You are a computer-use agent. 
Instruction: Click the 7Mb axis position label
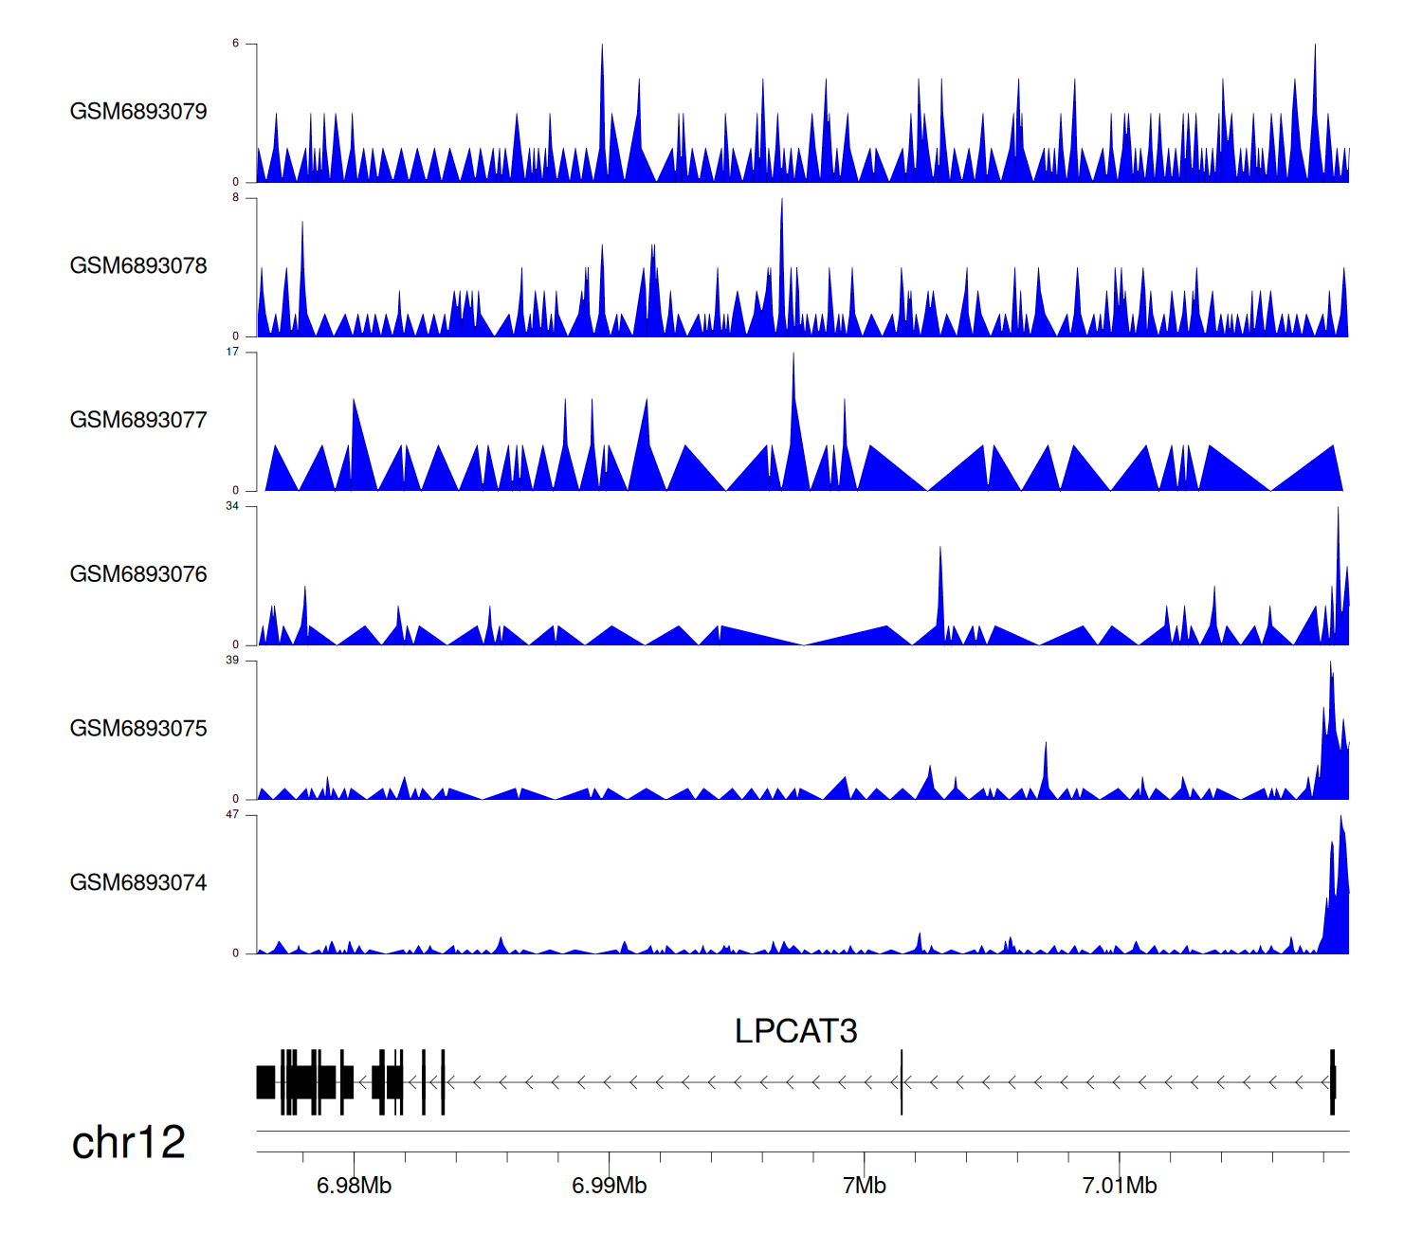click(864, 1186)
